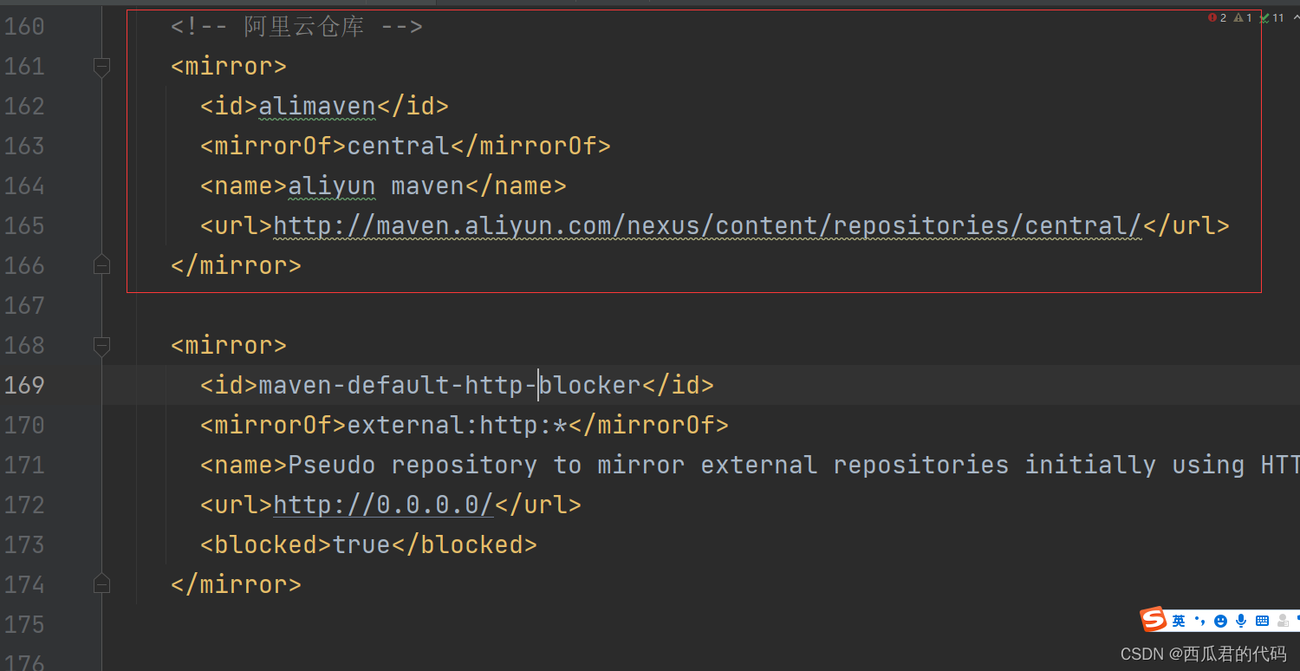The height and width of the screenshot is (671, 1300).
Task: Click the alimaven id text on line 162
Action: [317, 106]
